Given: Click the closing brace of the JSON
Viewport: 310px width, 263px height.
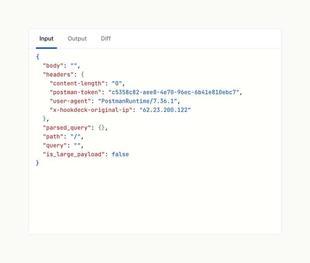Looking at the screenshot, I should pyautogui.click(x=37, y=163).
